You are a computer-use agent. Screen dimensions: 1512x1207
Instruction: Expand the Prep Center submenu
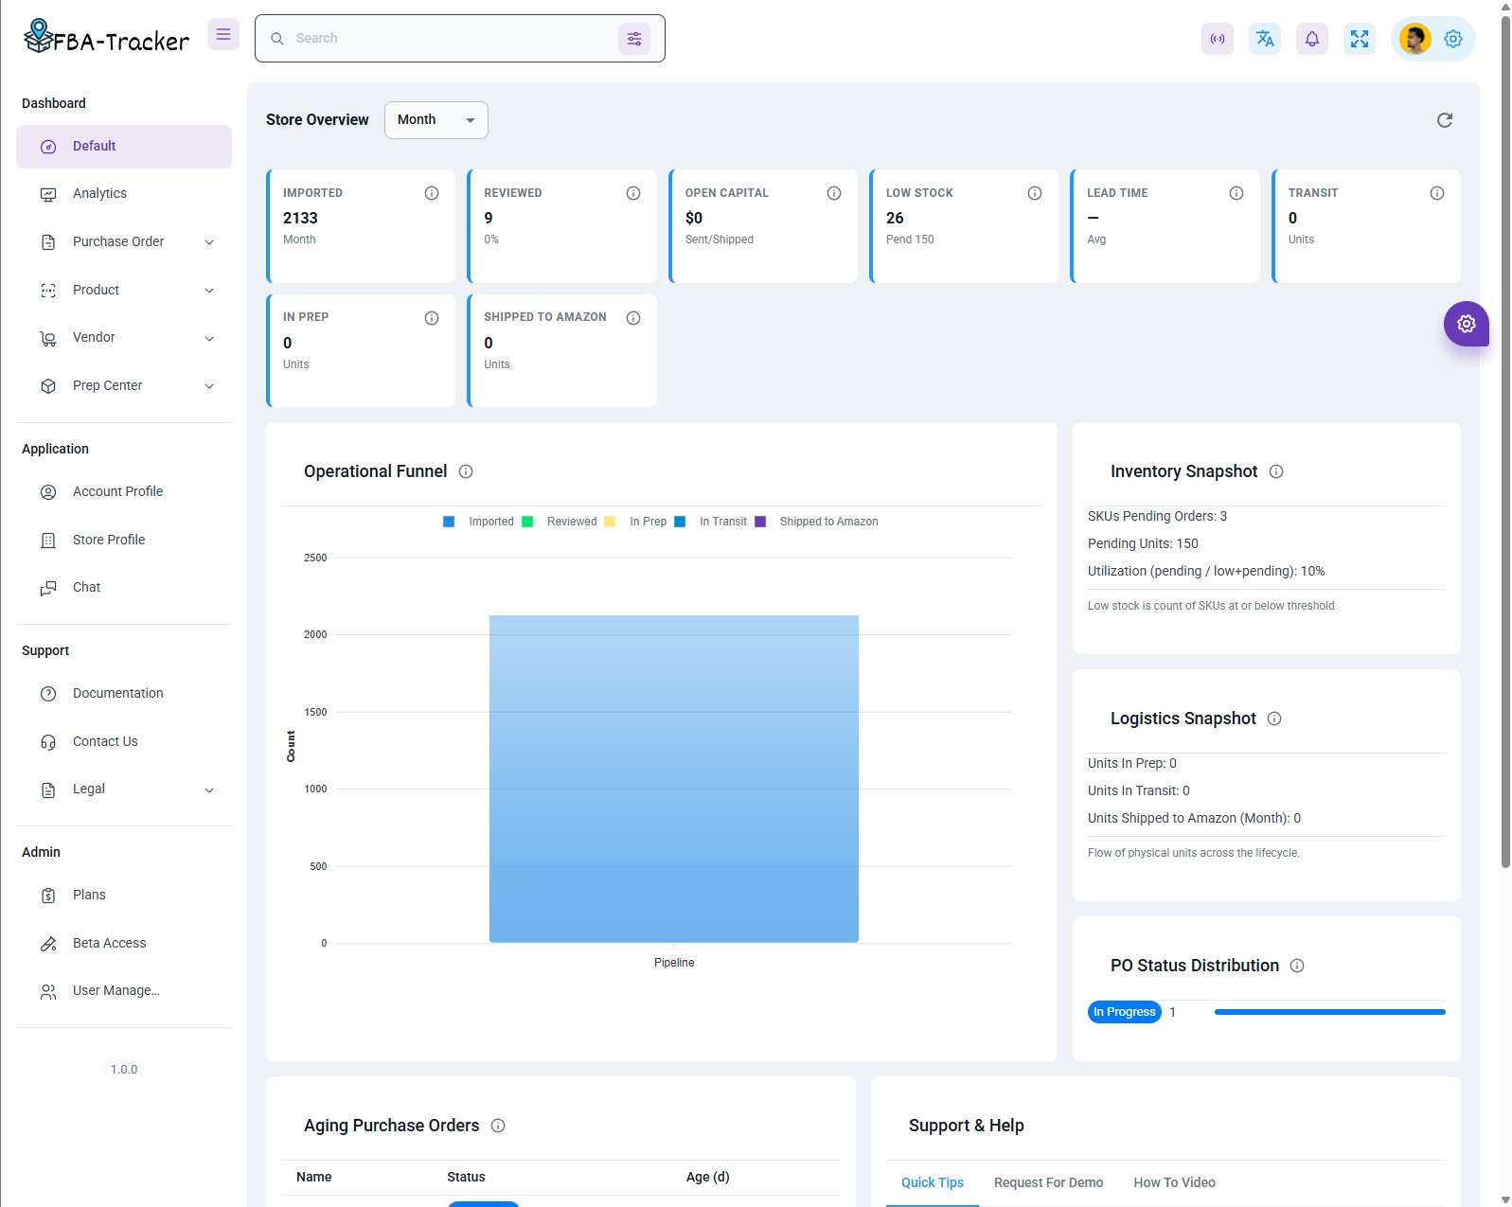click(x=124, y=386)
